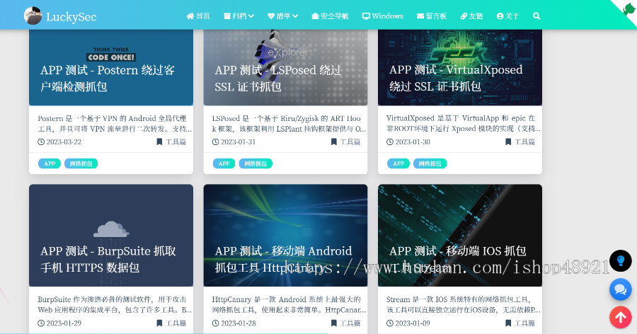Expand the 归档 dropdown menu

pos(239,16)
